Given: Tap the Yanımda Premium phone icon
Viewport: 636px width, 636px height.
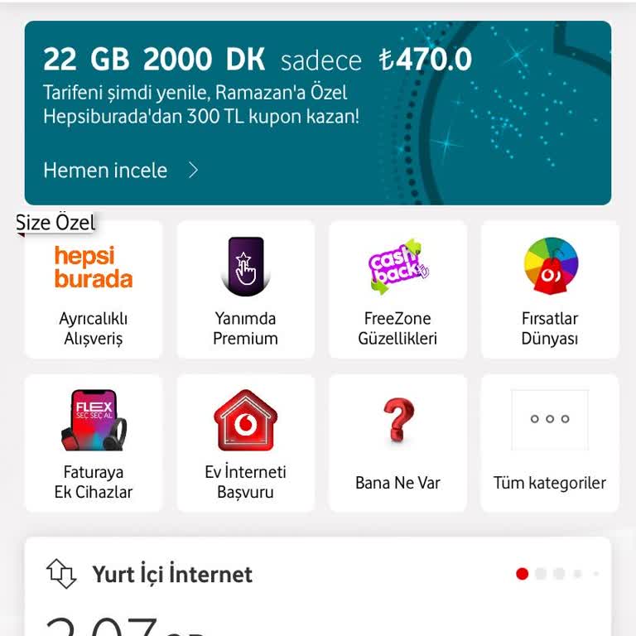Looking at the screenshot, I should click(x=245, y=267).
